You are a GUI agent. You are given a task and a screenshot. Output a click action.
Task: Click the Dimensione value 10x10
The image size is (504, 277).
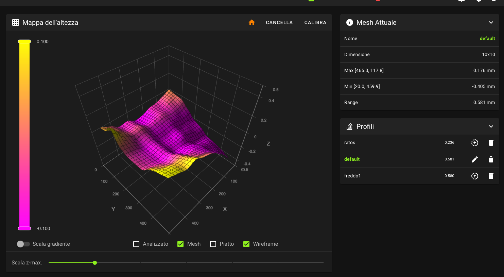pyautogui.click(x=488, y=54)
